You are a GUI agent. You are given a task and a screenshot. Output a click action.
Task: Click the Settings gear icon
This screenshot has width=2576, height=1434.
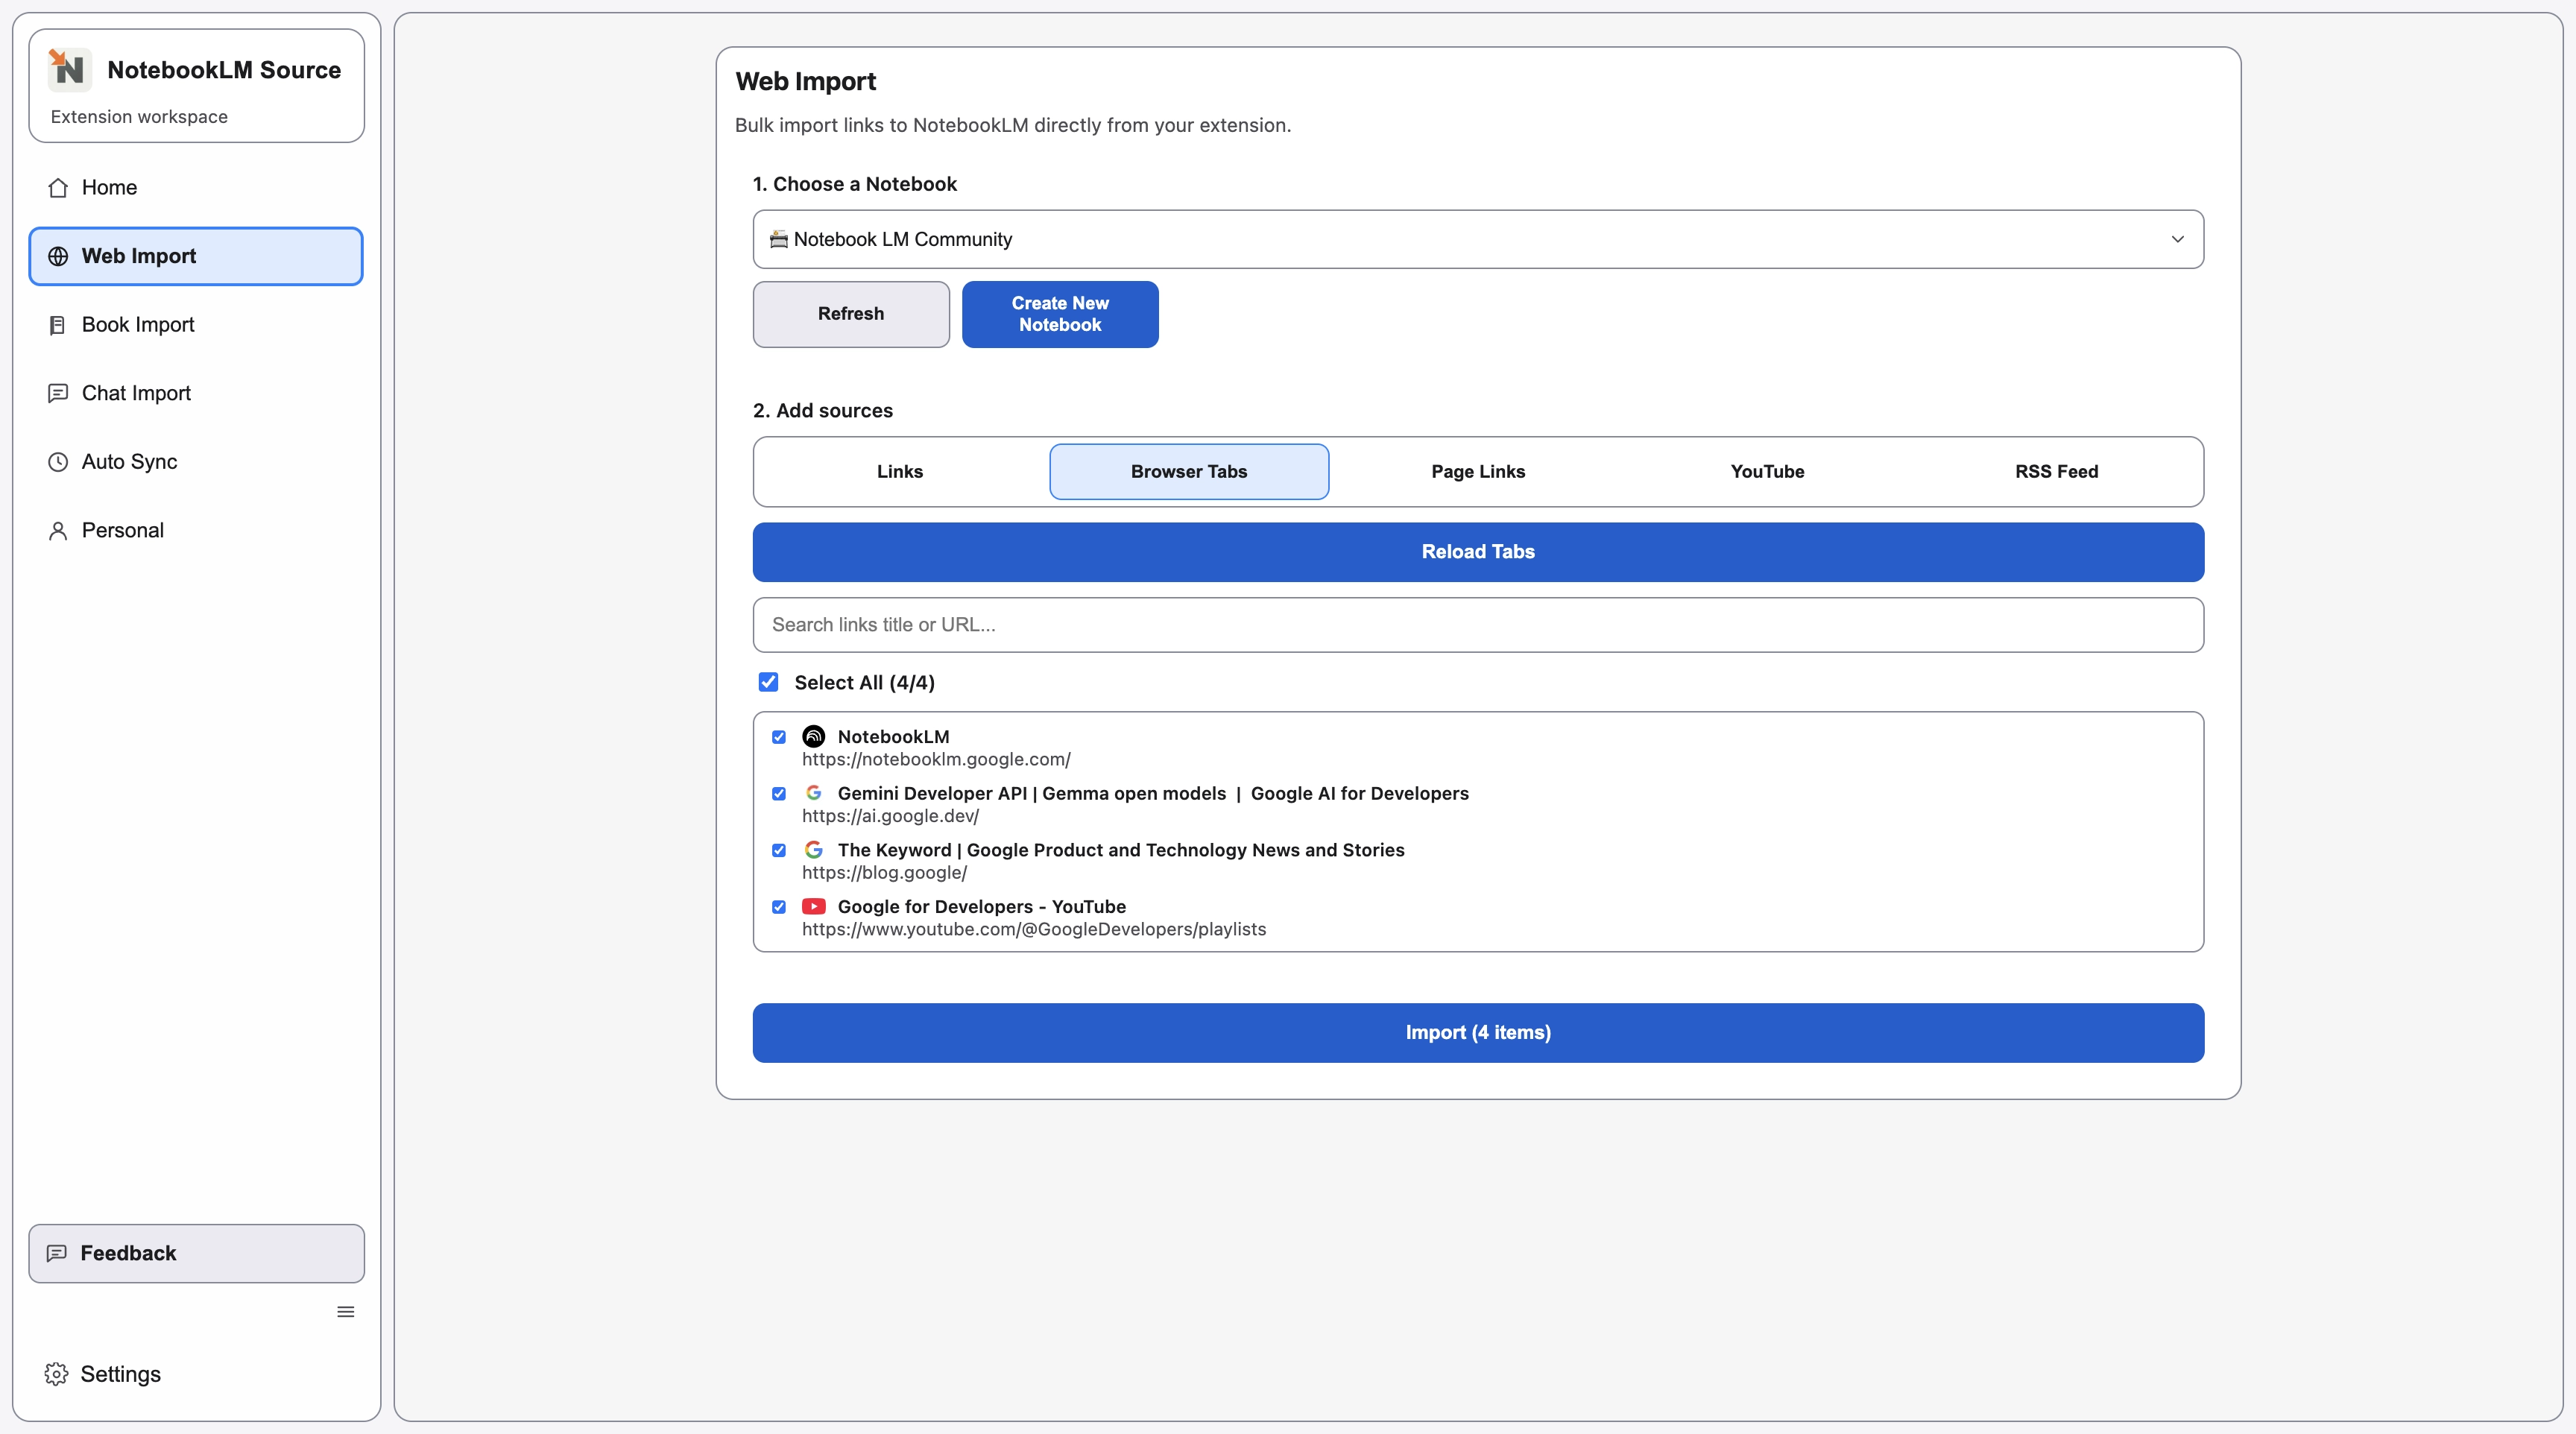[x=56, y=1373]
